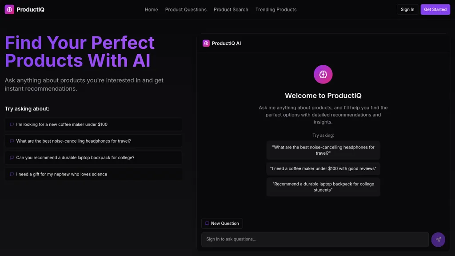Choose the durable laptop backpack for college suggestion
The width and height of the screenshot is (455, 256).
coord(93,158)
